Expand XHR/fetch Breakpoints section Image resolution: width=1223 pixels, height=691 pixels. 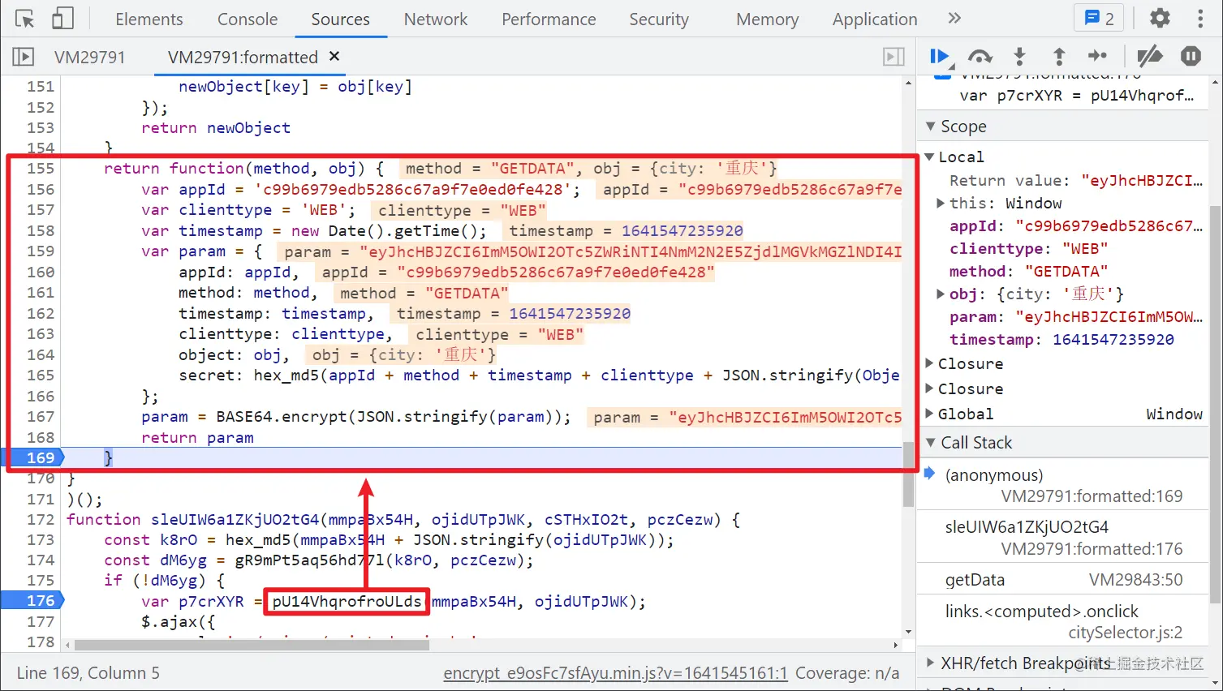[x=931, y=663]
